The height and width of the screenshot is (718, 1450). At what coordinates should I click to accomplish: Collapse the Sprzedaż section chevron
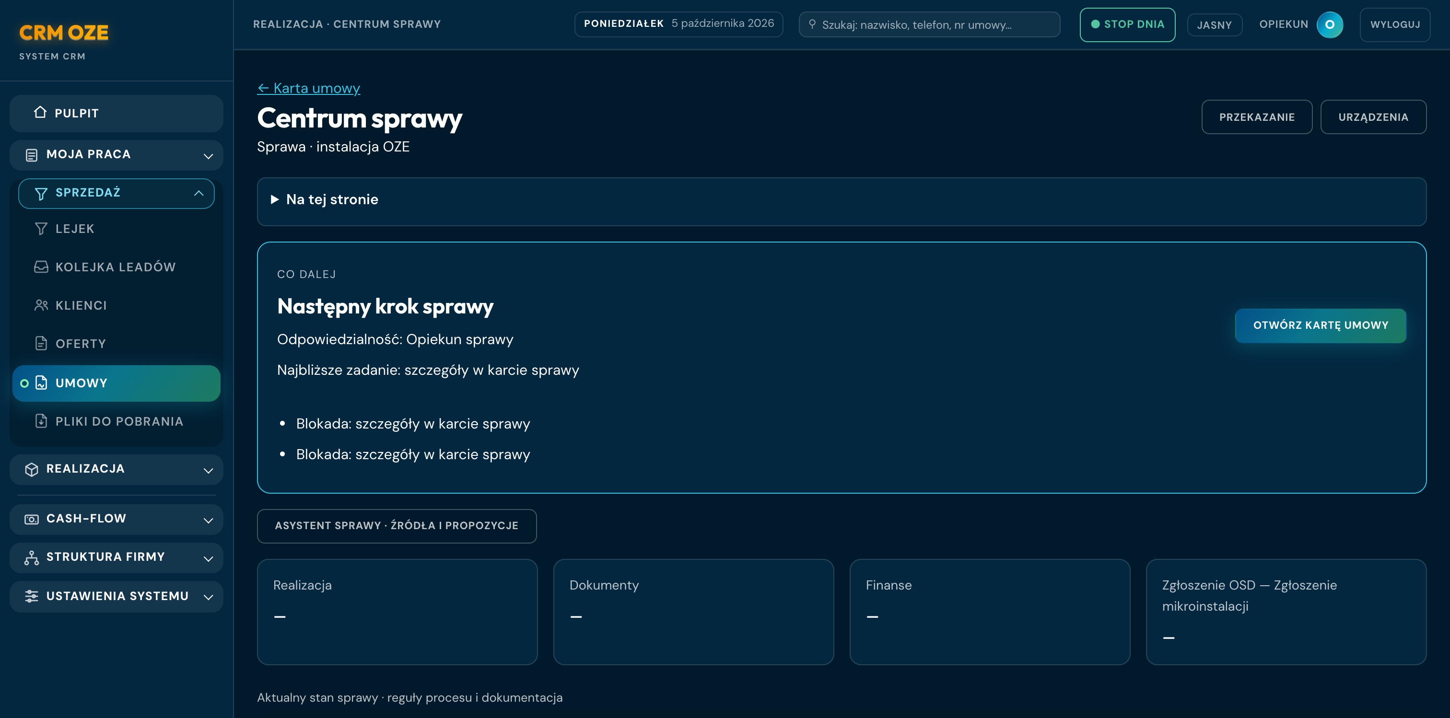(x=199, y=193)
